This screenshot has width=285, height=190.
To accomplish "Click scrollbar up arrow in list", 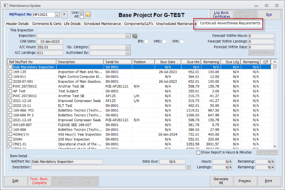I will [x=275, y=62].
